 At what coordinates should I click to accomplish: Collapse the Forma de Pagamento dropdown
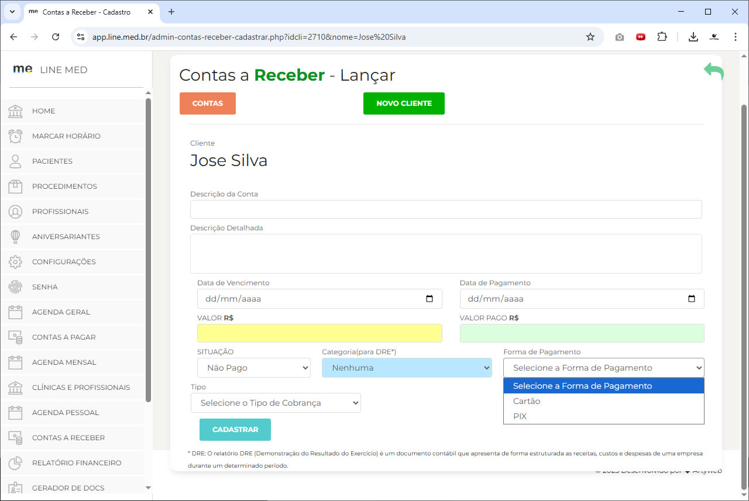[604, 368]
